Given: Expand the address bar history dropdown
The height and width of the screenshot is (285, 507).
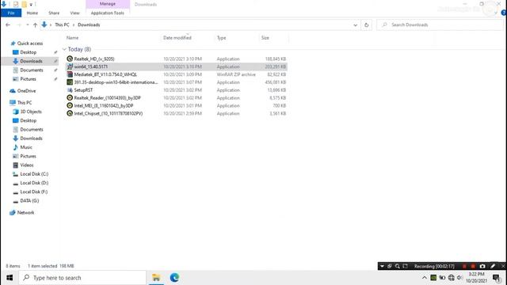Looking at the screenshot, I should [356, 25].
